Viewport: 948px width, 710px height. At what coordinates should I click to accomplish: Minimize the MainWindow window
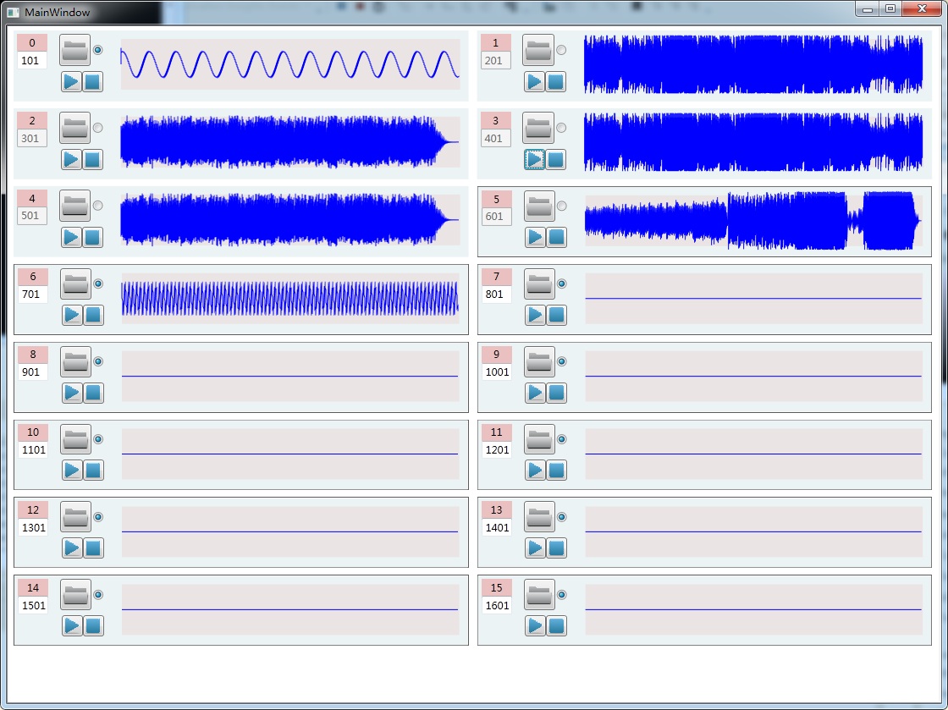pos(868,8)
